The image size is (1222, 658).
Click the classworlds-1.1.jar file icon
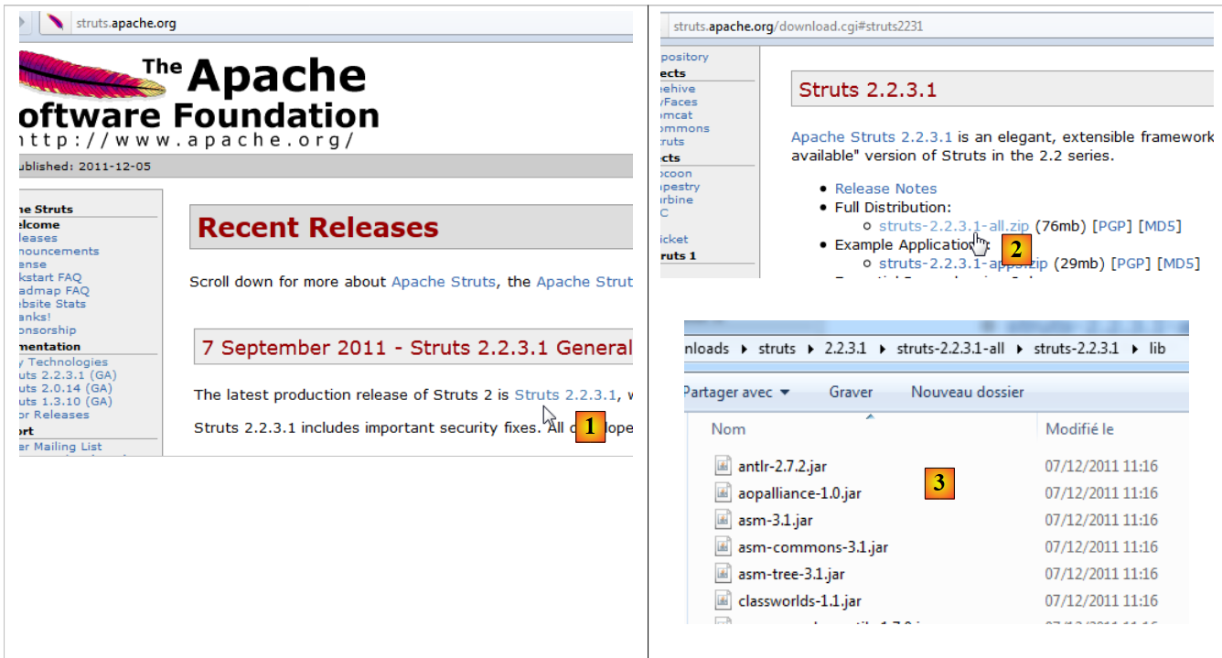tap(724, 601)
